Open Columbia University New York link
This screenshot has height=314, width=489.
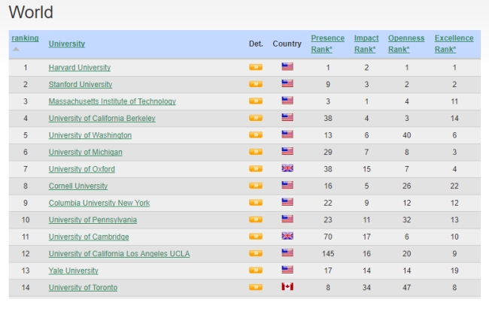(x=99, y=203)
